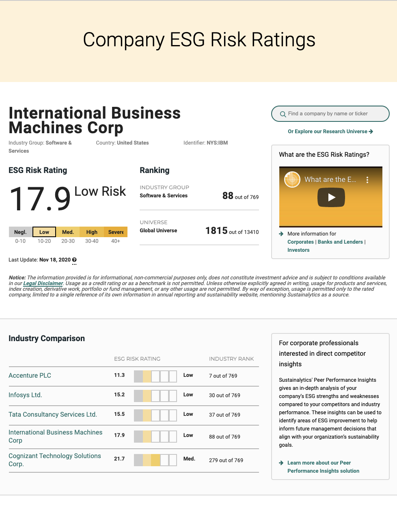Click the '7 out of 769' industry rank

tap(223, 376)
